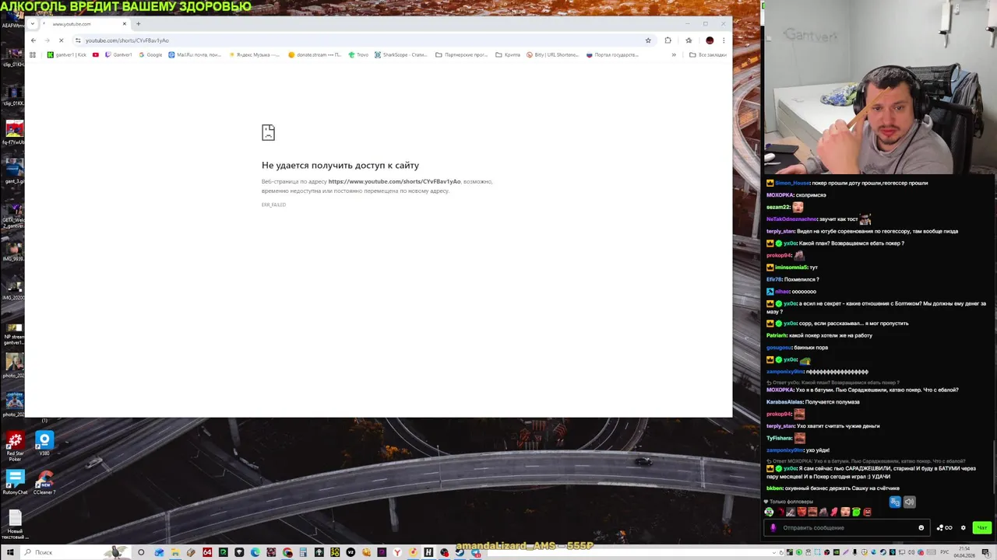
Task: Click the Отправить сообщение chat input
Action: pos(845,527)
